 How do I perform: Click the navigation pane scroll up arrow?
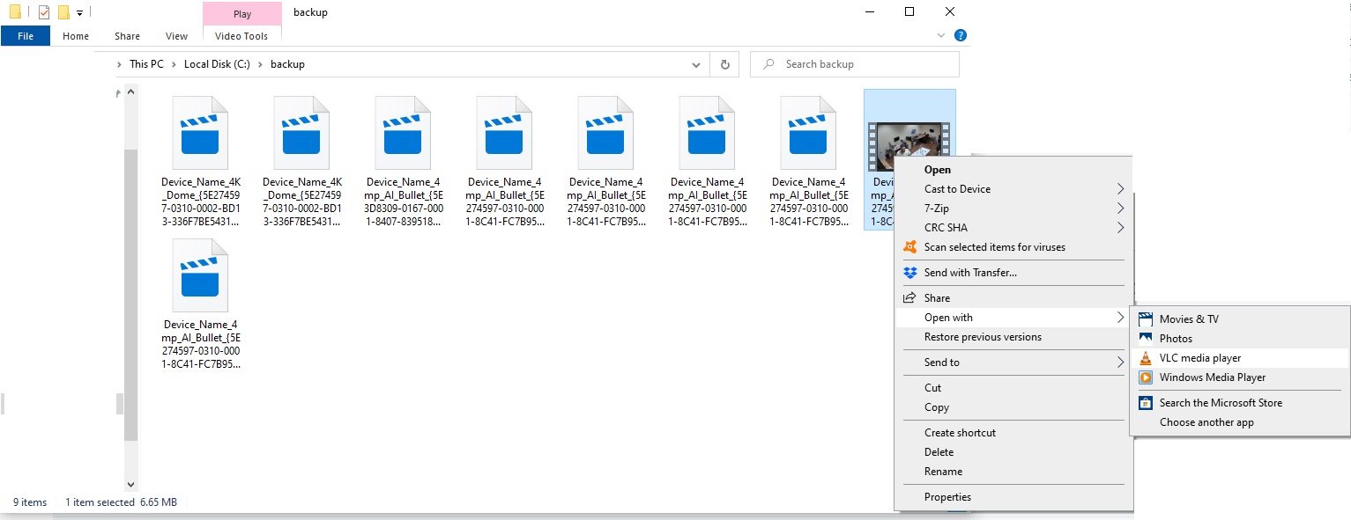click(x=131, y=92)
